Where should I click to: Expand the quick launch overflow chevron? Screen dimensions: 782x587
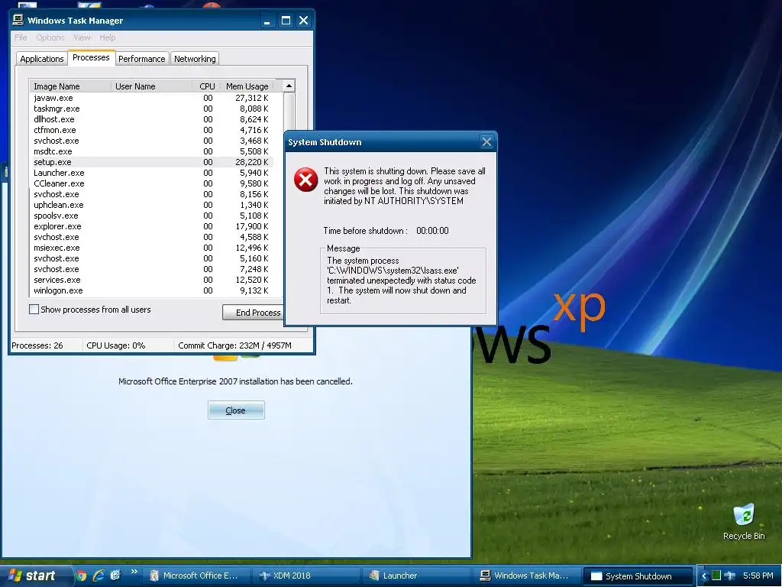[134, 572]
